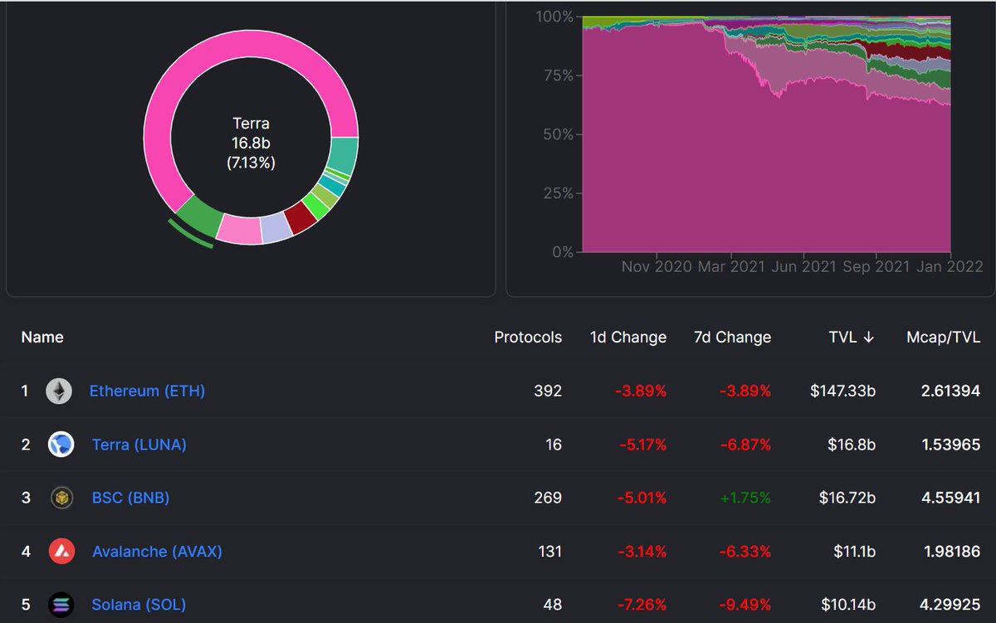Open the Terra (LUNA) chain link
Image resolution: width=996 pixels, height=623 pixels.
pos(139,445)
